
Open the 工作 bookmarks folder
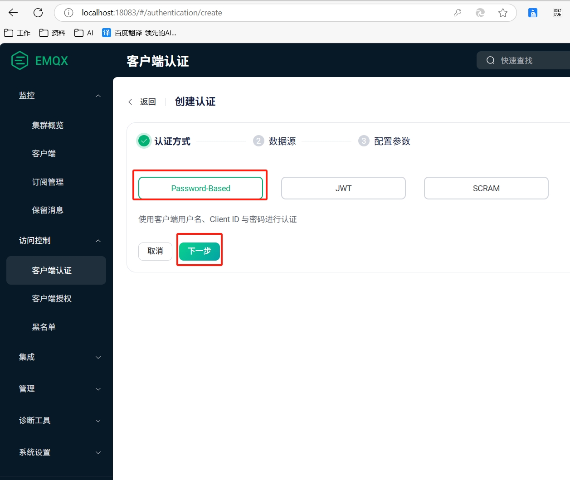(x=17, y=33)
